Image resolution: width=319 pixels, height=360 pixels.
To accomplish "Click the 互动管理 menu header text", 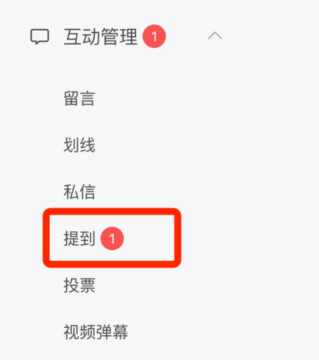I will [x=101, y=36].
